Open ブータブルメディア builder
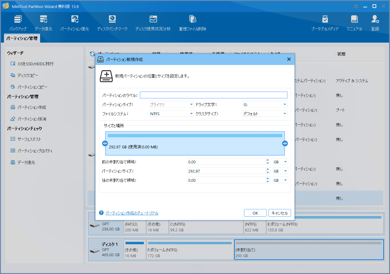The image size is (390, 274). (325, 23)
